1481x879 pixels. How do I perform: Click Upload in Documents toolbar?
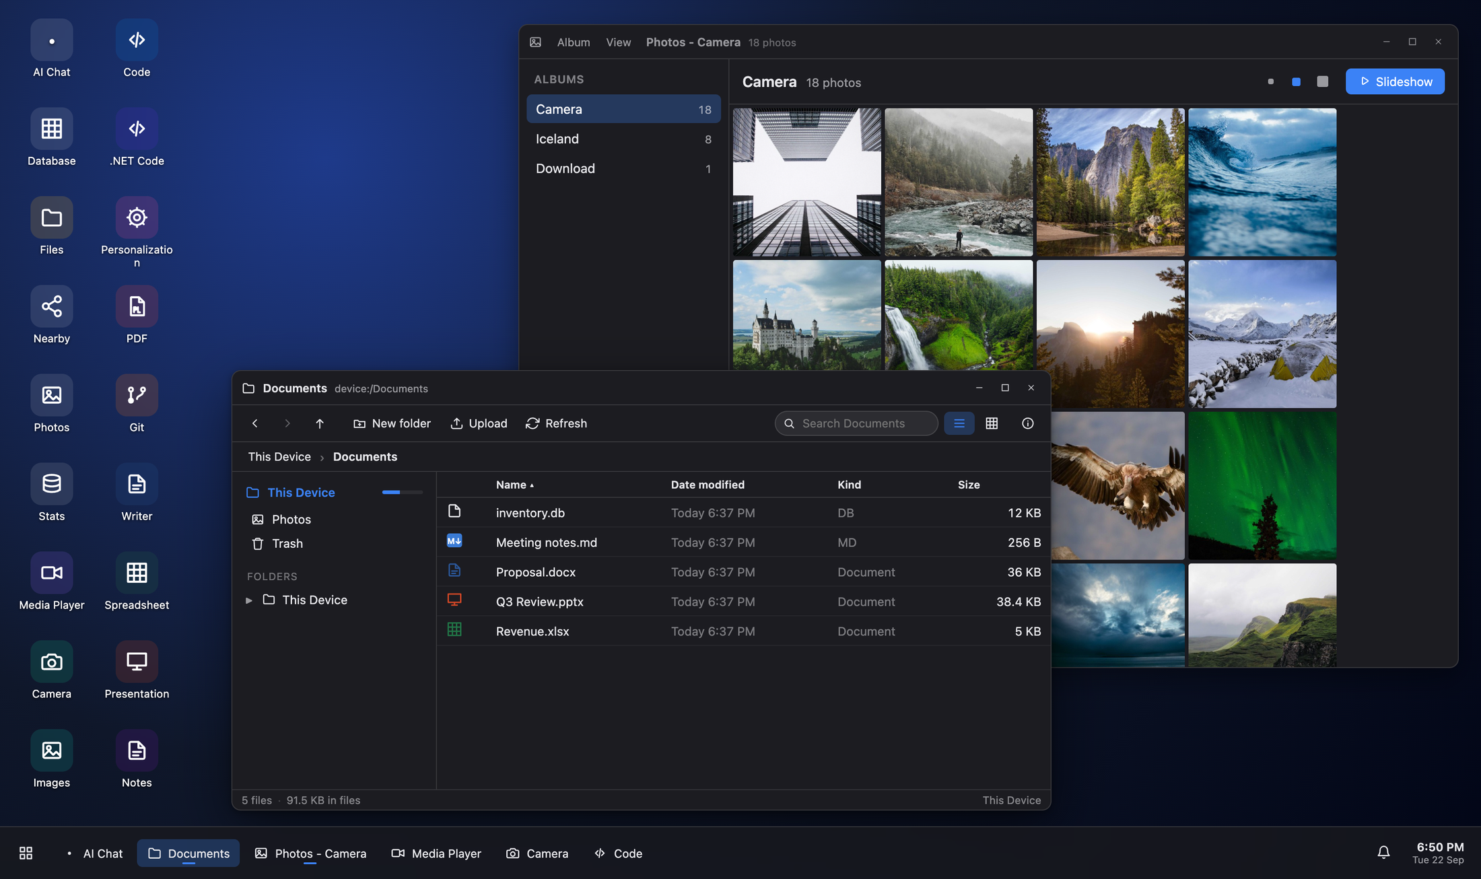pos(479,423)
